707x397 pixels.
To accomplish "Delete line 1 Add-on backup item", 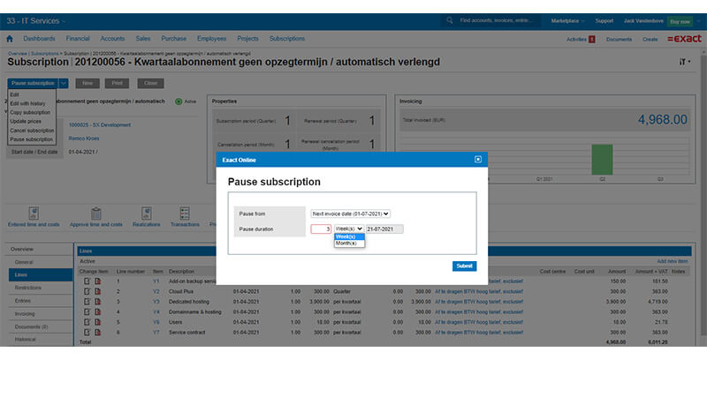I will 97,281.
